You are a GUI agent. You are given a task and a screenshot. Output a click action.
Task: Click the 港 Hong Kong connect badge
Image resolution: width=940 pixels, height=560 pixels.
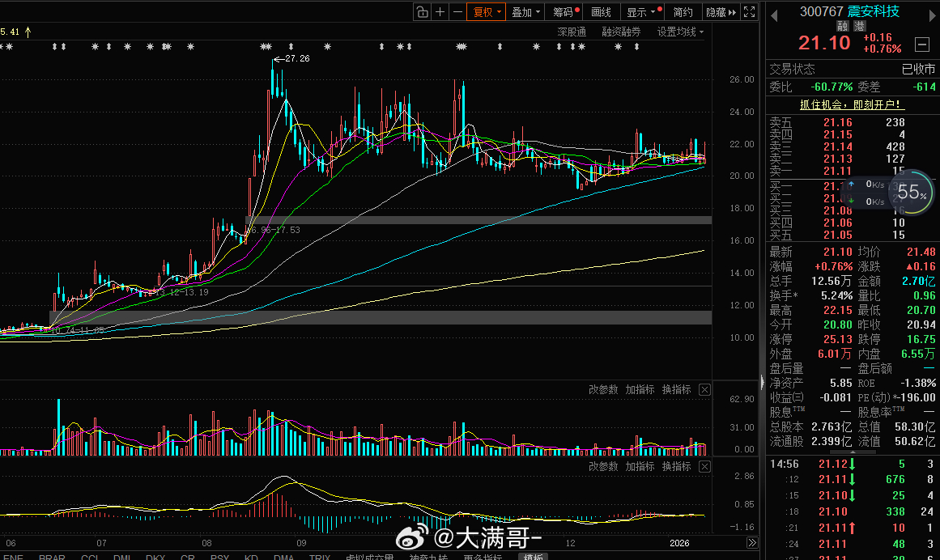click(x=860, y=26)
